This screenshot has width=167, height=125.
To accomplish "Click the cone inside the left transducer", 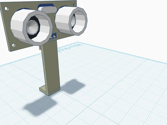I will (x=32, y=27).
